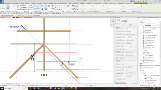The width and height of the screenshot is (161, 90).
Task: Toggle the Несколько checkbox
Action: pos(35,15)
